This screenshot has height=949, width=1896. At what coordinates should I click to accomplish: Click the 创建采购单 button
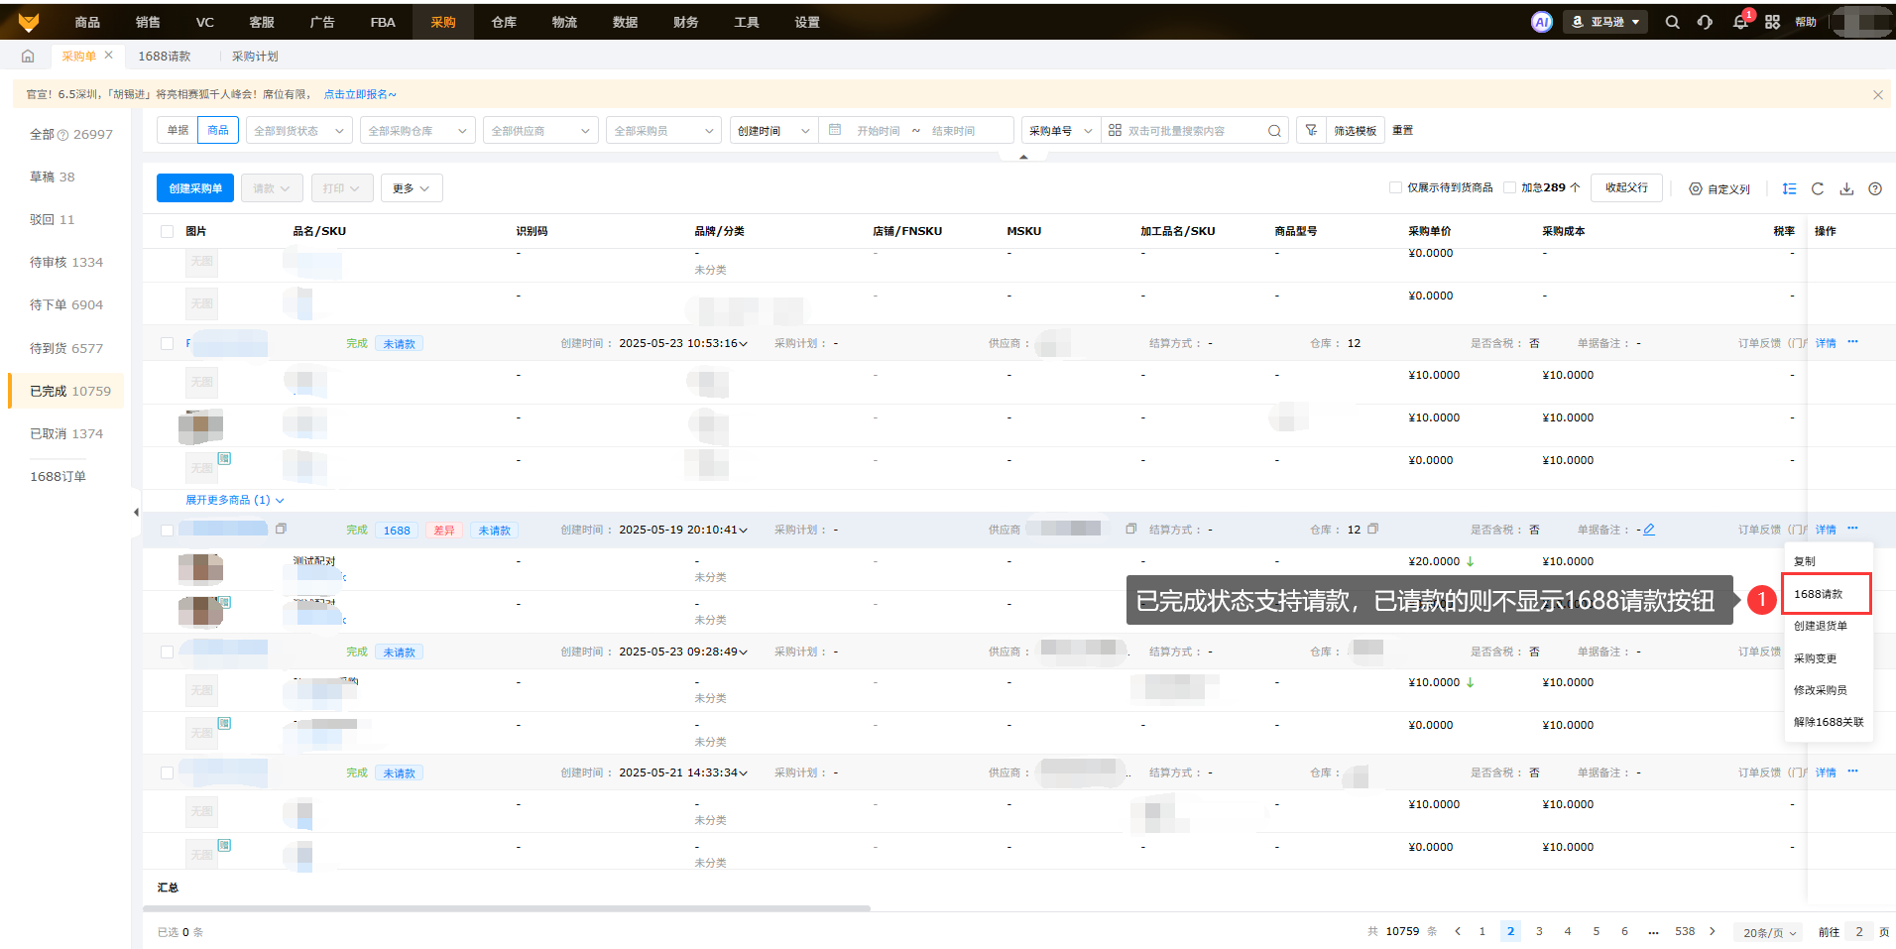[x=195, y=188]
